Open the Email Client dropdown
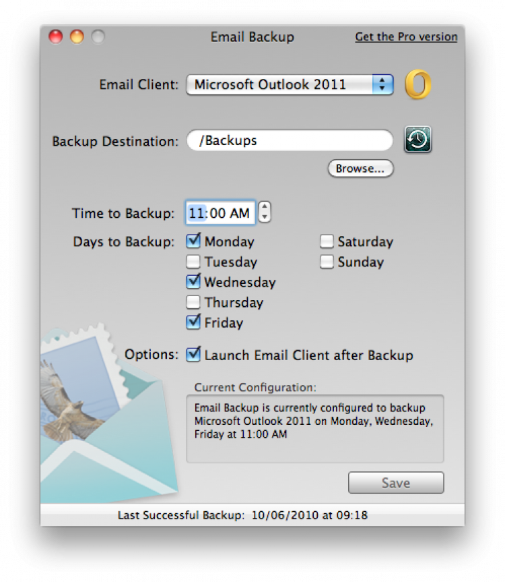Viewport: 505px width, 582px height. click(290, 84)
